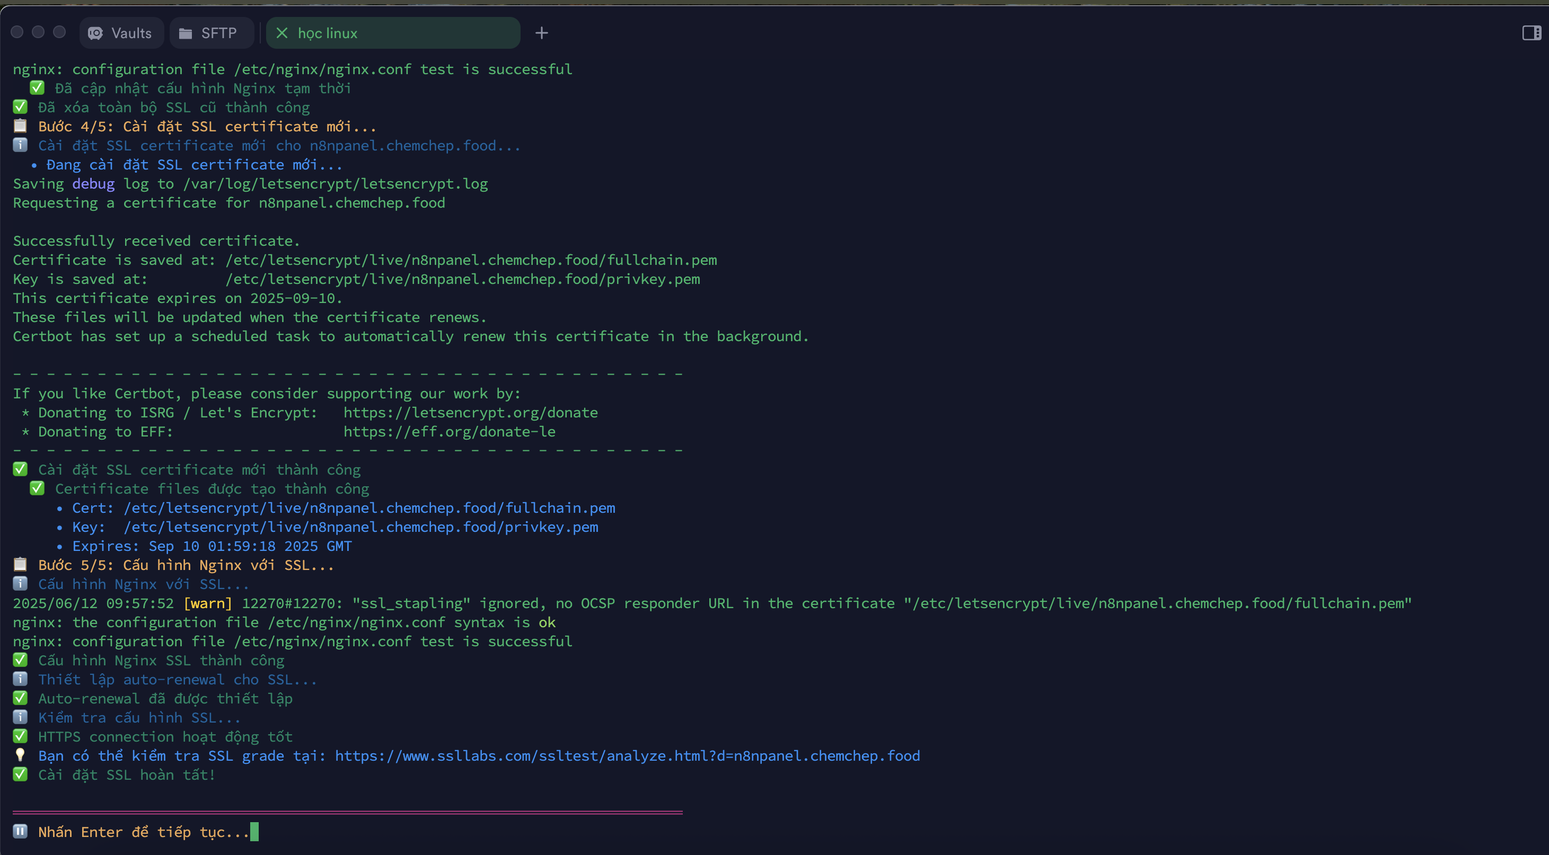Click the Đang cài đặt SSL certificate mới line
The image size is (1549, 855).
[187, 165]
